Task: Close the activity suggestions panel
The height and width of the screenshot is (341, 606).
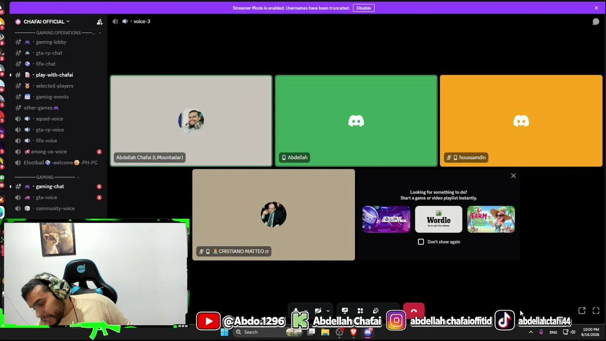Action: [513, 176]
